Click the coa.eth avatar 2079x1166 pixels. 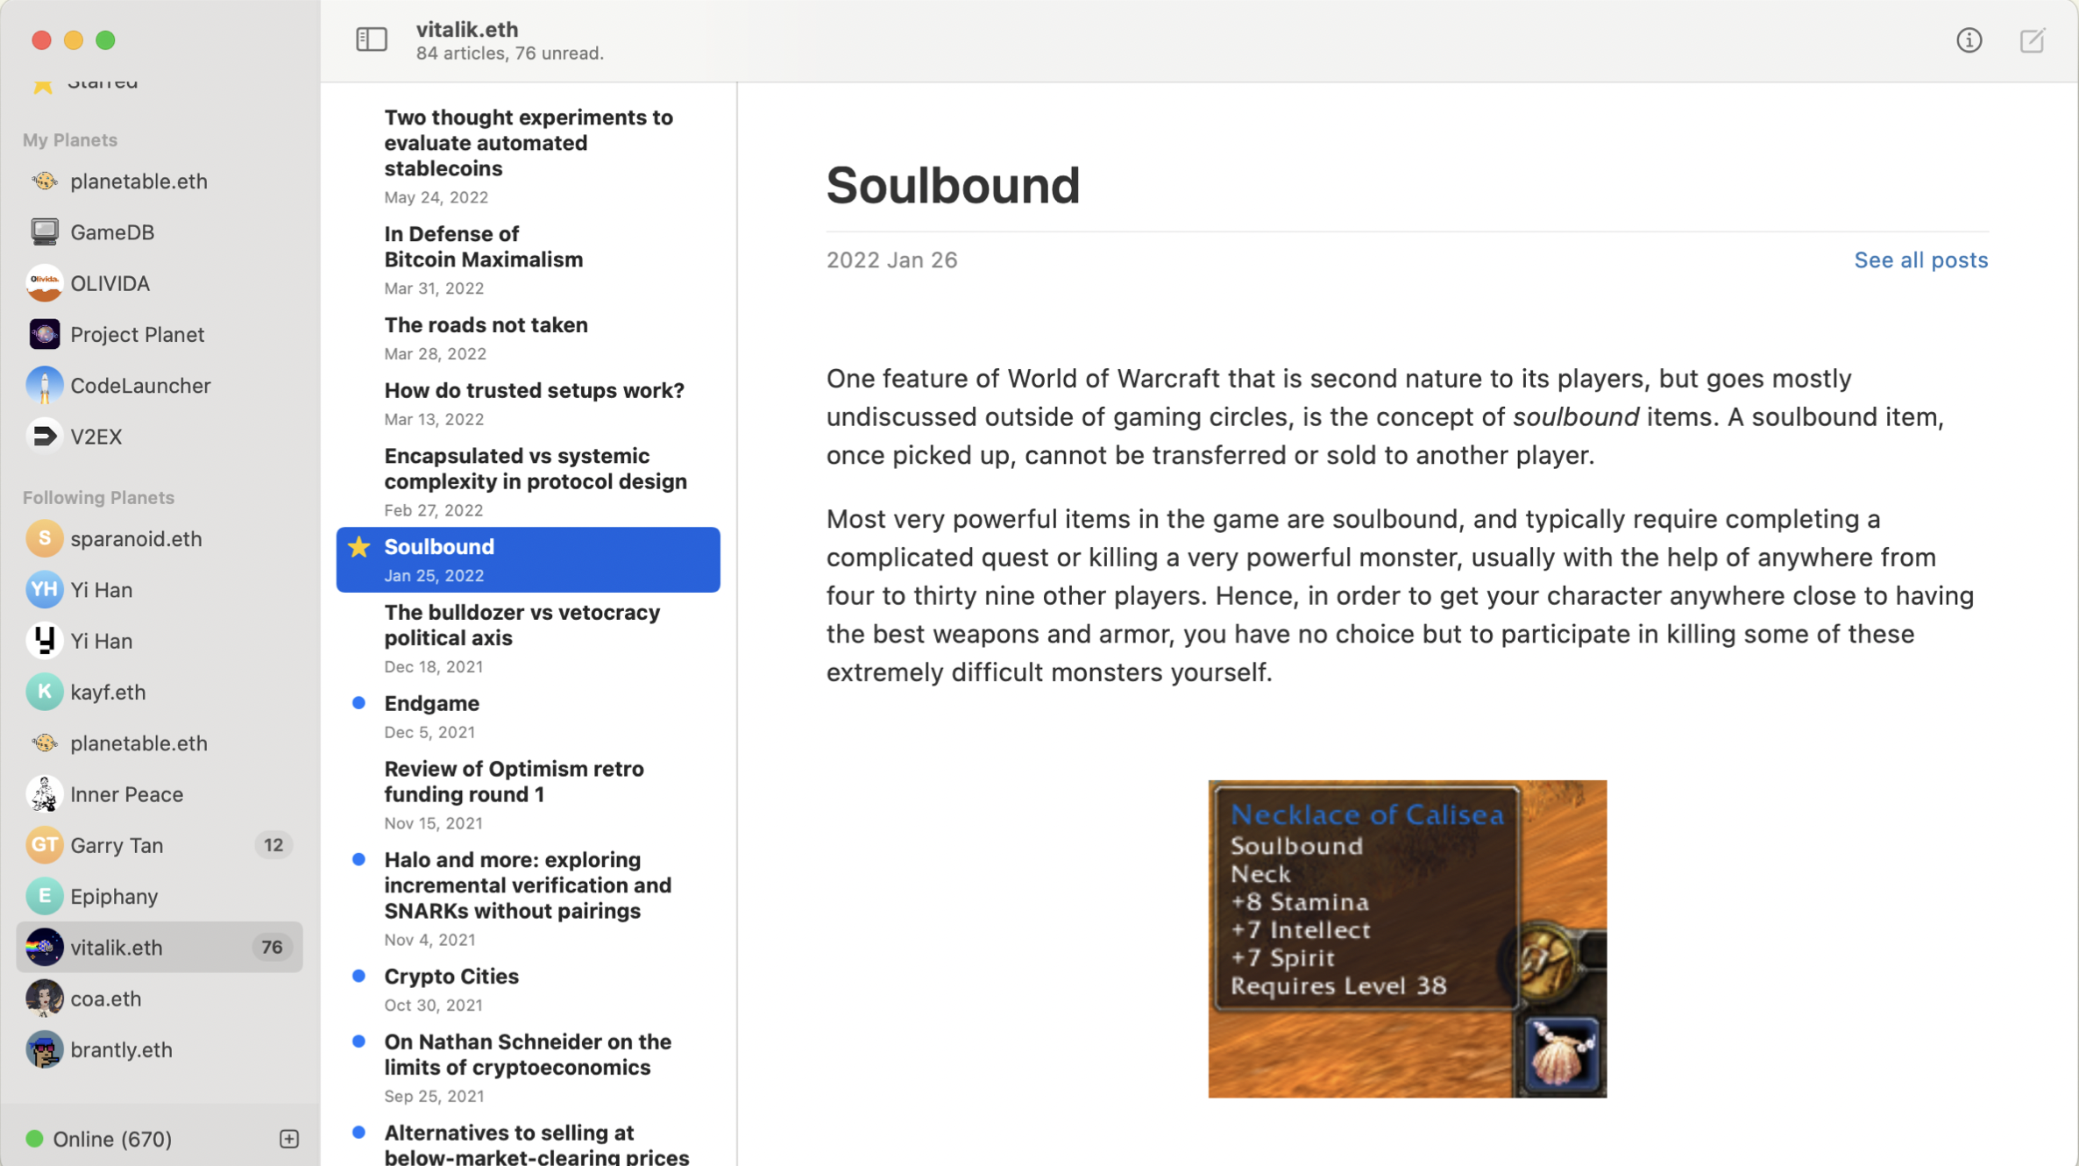[x=45, y=998]
